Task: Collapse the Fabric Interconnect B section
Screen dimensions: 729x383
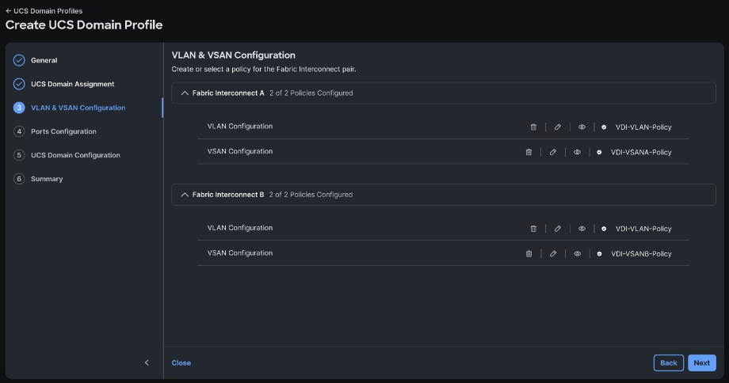Action: [x=185, y=195]
